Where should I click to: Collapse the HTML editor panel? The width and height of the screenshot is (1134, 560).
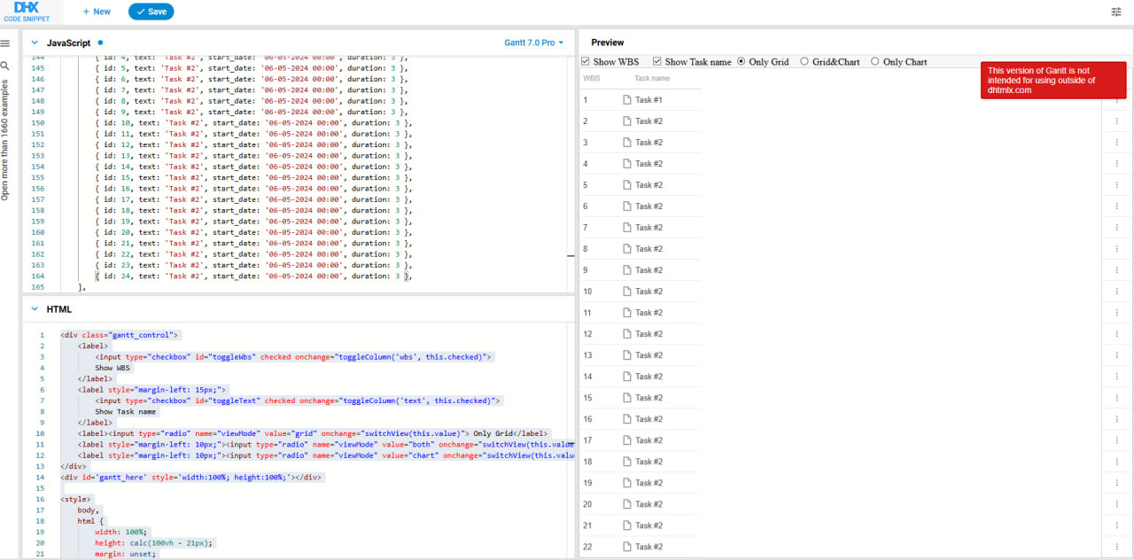coord(35,309)
